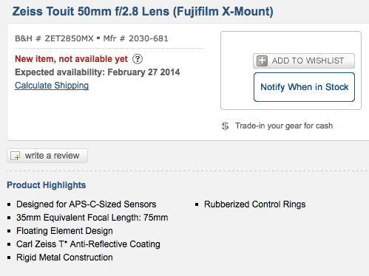Click Rubberized Control Rings highlight
Screen dimensions: 369x276
coord(255,204)
